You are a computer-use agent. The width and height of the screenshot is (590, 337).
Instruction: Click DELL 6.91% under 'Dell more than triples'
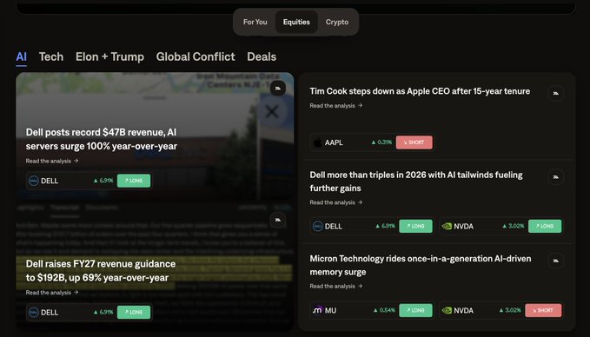(385, 227)
